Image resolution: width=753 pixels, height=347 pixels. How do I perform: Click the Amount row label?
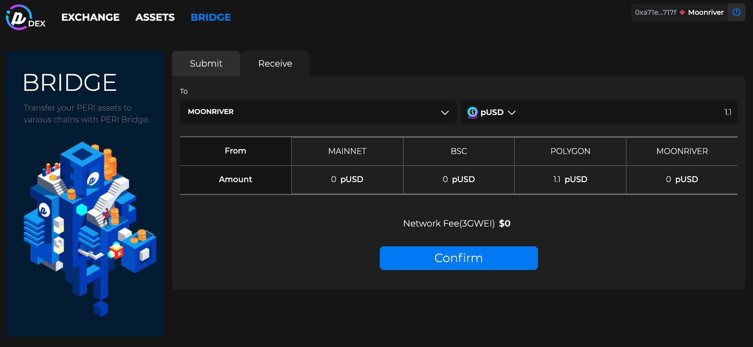click(x=235, y=180)
